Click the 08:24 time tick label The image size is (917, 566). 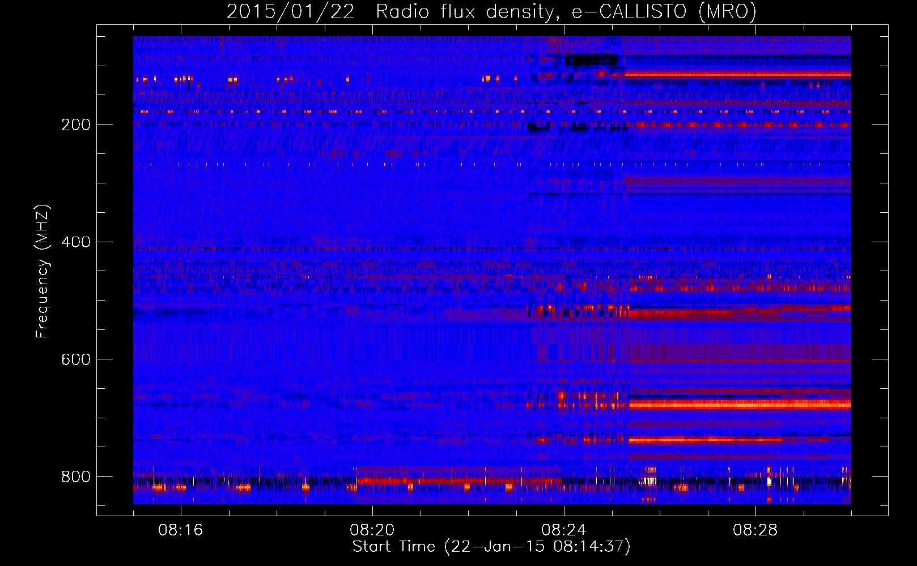pyautogui.click(x=564, y=530)
